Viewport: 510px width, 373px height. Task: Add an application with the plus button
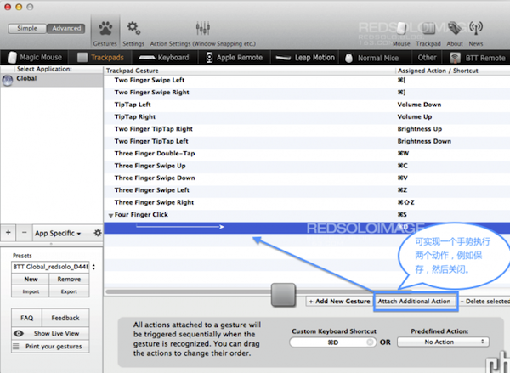[8, 233]
